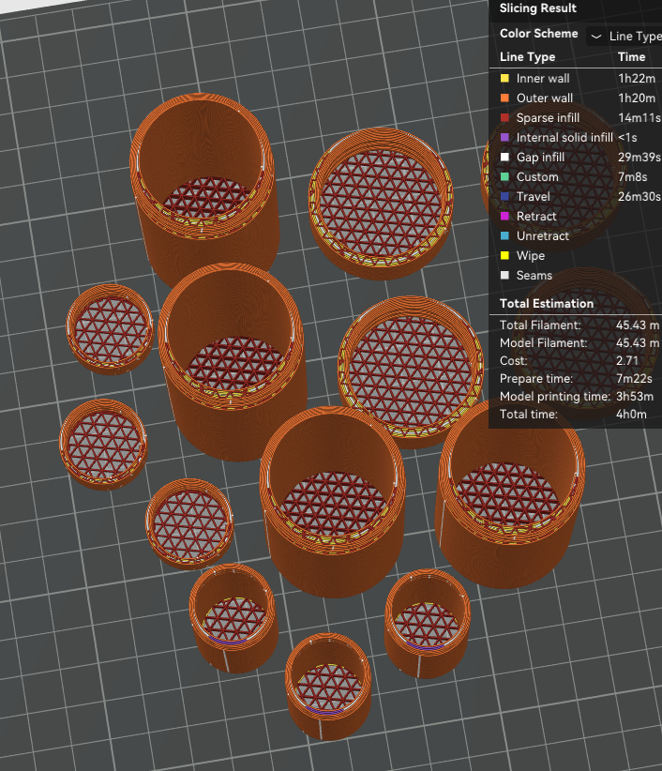Toggle the Outer wall orange color swatch

pos(504,98)
